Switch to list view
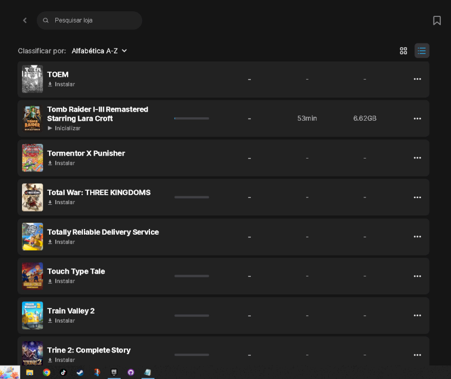Image resolution: width=451 pixels, height=379 pixels. click(x=422, y=51)
